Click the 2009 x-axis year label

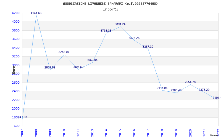(x=50, y=133)
